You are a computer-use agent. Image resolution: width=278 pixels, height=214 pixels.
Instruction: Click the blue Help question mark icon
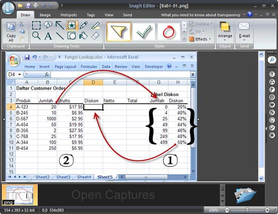(x=250, y=14)
